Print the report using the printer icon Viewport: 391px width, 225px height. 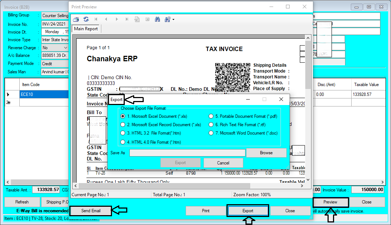click(x=76, y=19)
